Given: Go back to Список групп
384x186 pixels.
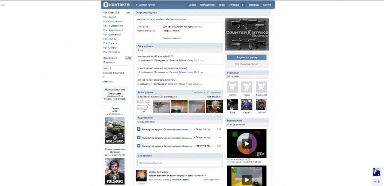Looking at the screenshot, I should pos(146,5).
